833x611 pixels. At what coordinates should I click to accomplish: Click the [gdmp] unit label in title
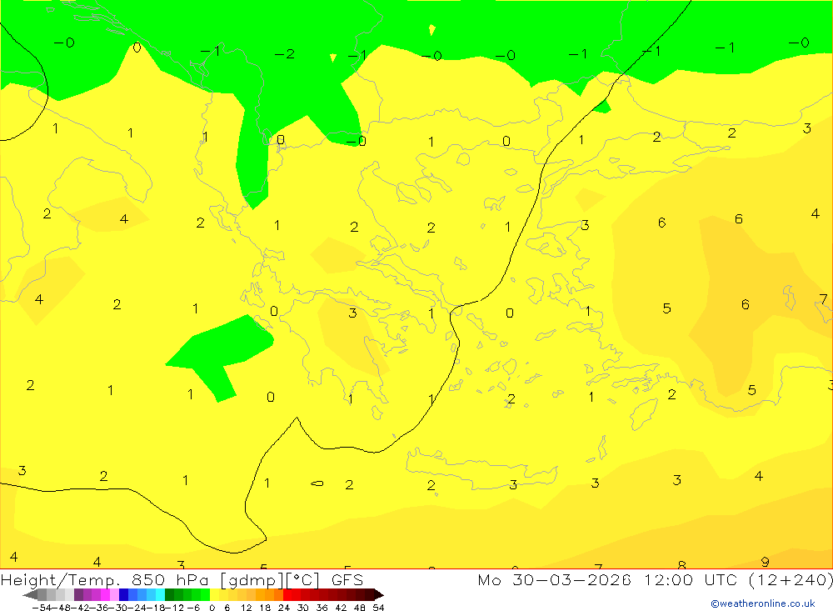pos(252,580)
